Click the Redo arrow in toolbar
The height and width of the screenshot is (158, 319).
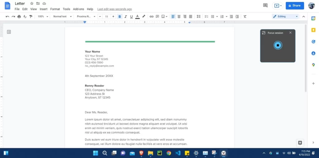pyautogui.click(x=13, y=17)
